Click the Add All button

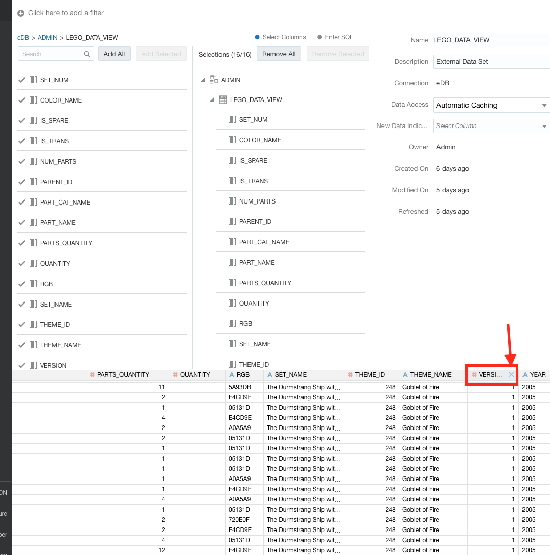click(x=114, y=54)
